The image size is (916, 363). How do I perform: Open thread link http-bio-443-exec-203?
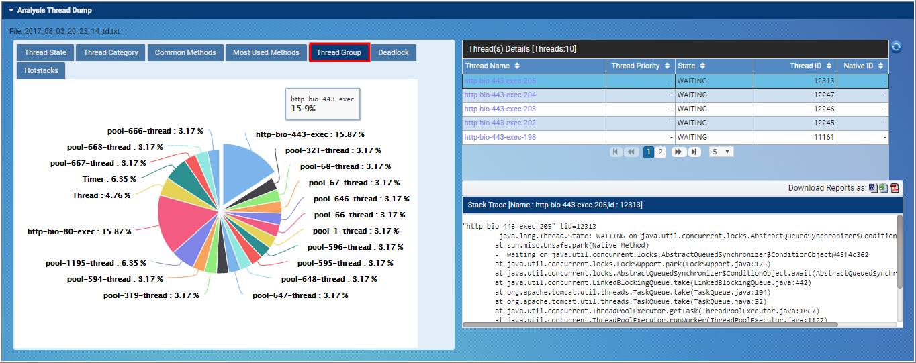500,109
